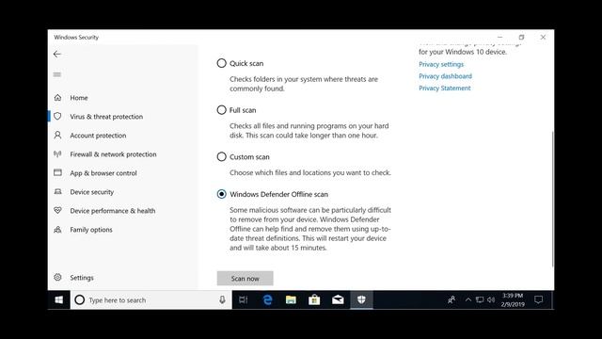Open Device performance & health section
Image resolution: width=602 pixels, height=339 pixels.
tap(113, 211)
